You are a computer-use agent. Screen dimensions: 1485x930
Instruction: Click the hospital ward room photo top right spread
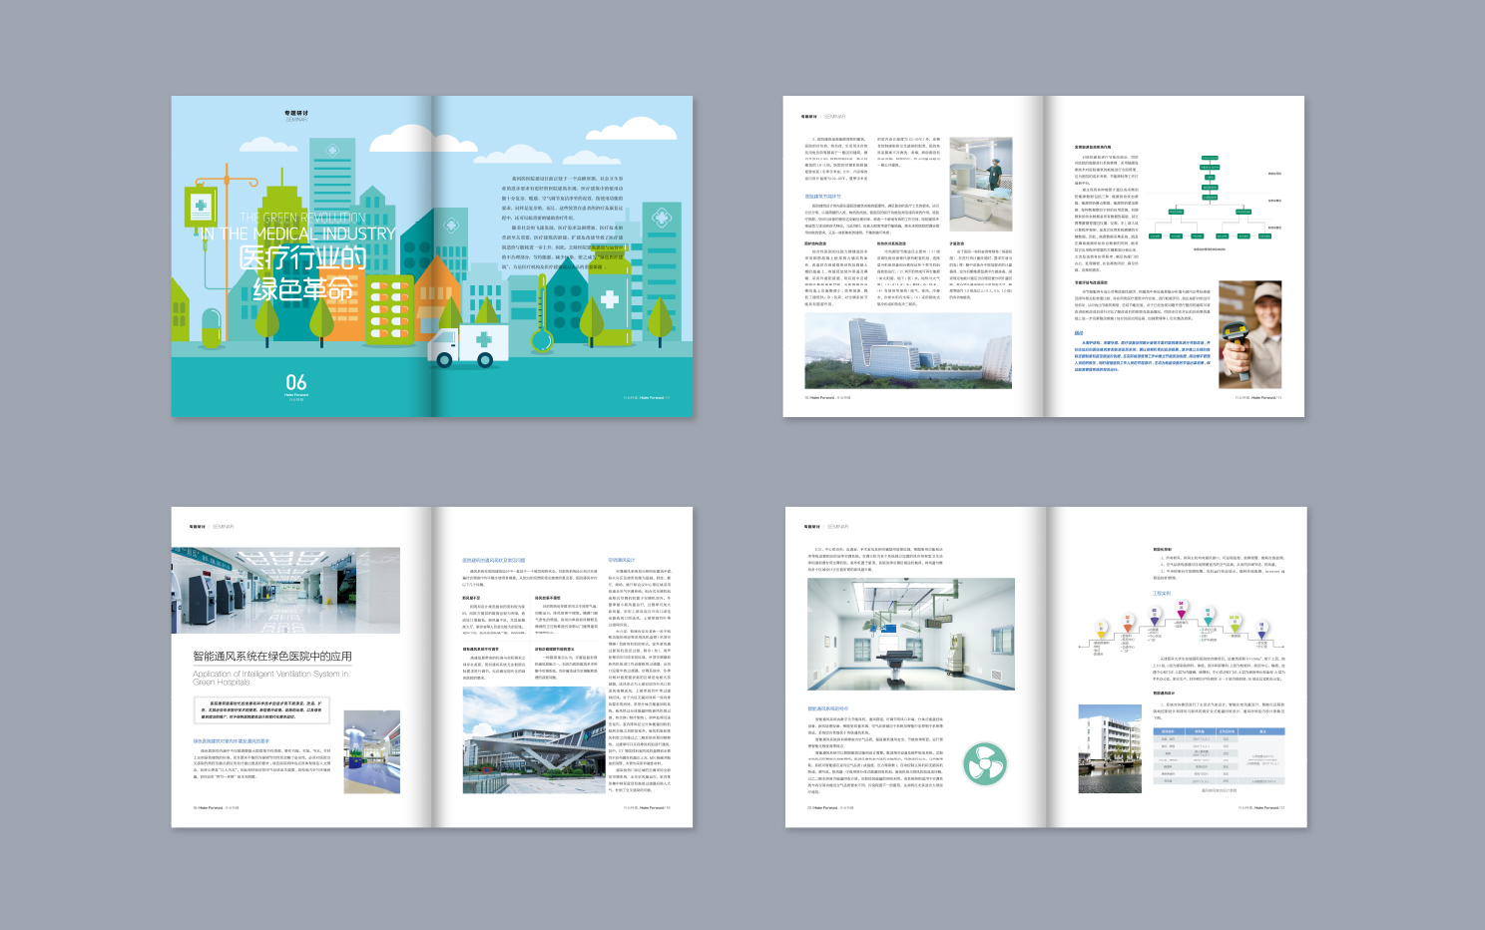981,185
